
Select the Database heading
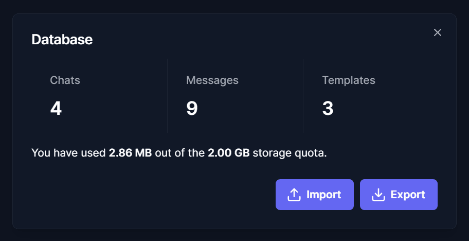[62, 40]
